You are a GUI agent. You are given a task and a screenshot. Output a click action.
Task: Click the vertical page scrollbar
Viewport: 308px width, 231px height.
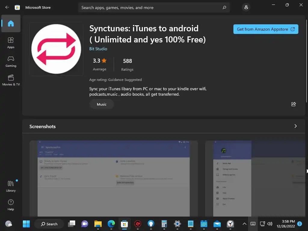306,61
